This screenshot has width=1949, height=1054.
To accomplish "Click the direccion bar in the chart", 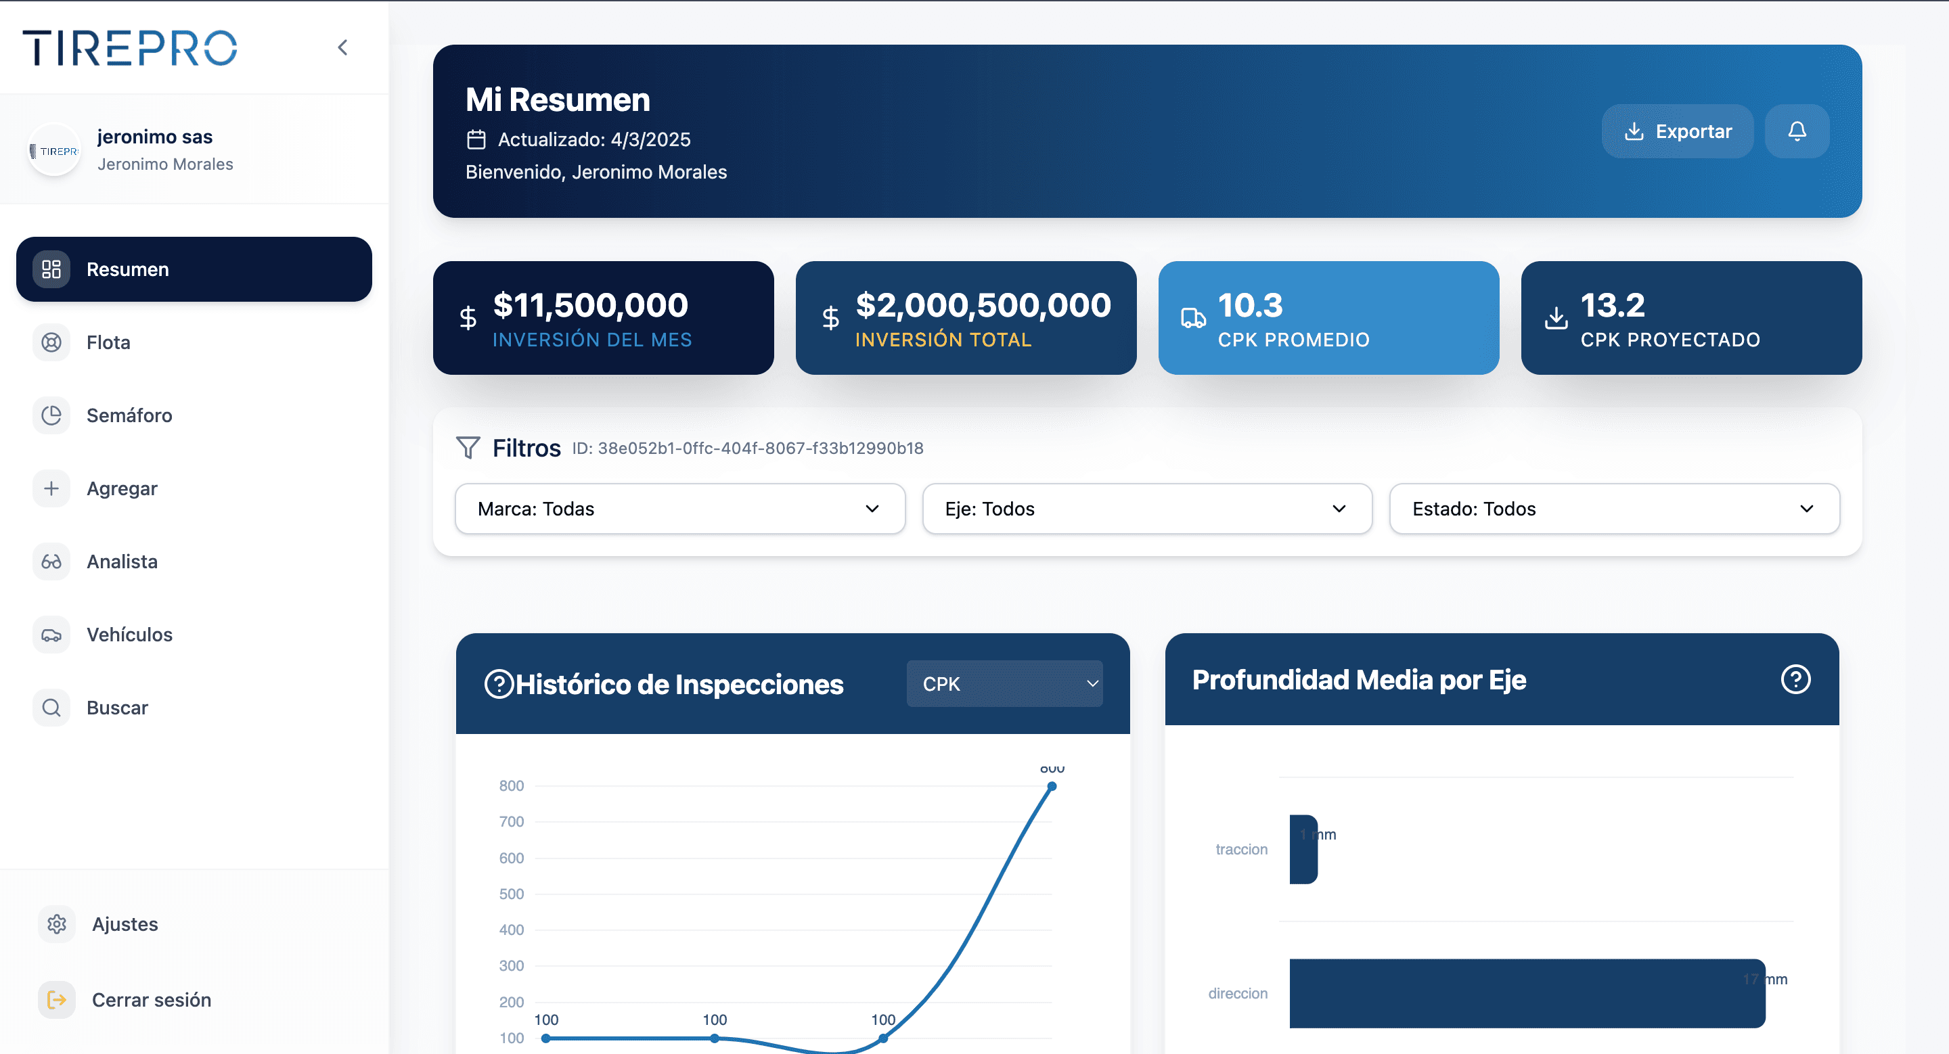I will click(1527, 994).
